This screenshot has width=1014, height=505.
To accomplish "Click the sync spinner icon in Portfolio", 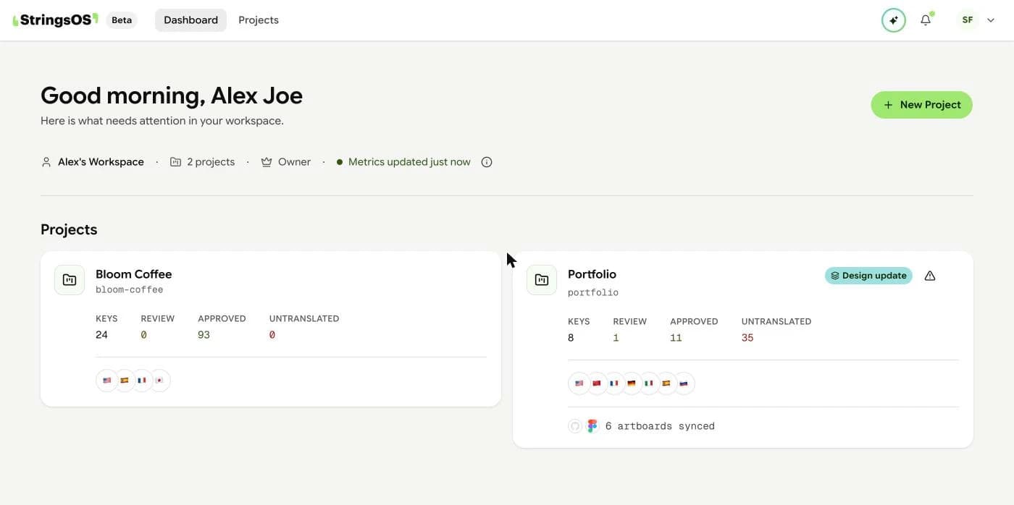I will tap(575, 426).
